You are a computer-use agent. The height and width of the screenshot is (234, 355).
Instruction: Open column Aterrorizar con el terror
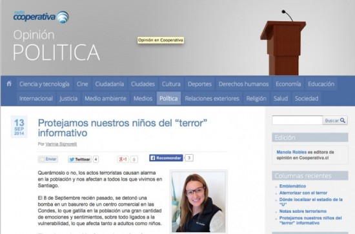coord(303,193)
